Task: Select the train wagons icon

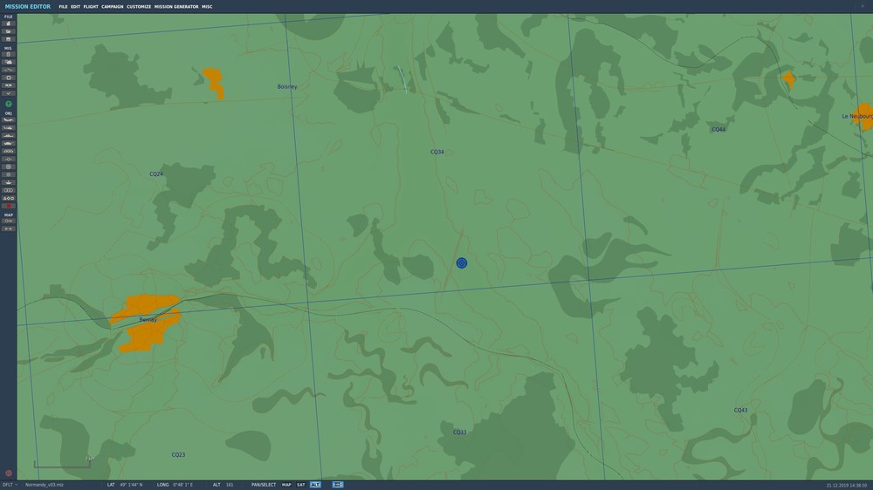Action: (x=9, y=152)
